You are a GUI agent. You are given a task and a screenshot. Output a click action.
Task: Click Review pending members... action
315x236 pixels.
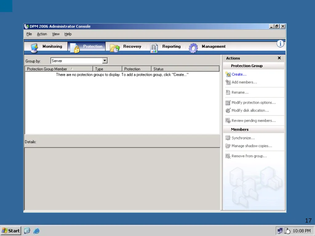pos(253,120)
